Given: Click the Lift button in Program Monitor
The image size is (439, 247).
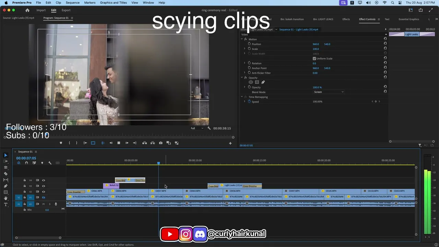Looking at the screenshot, I should [x=144, y=143].
